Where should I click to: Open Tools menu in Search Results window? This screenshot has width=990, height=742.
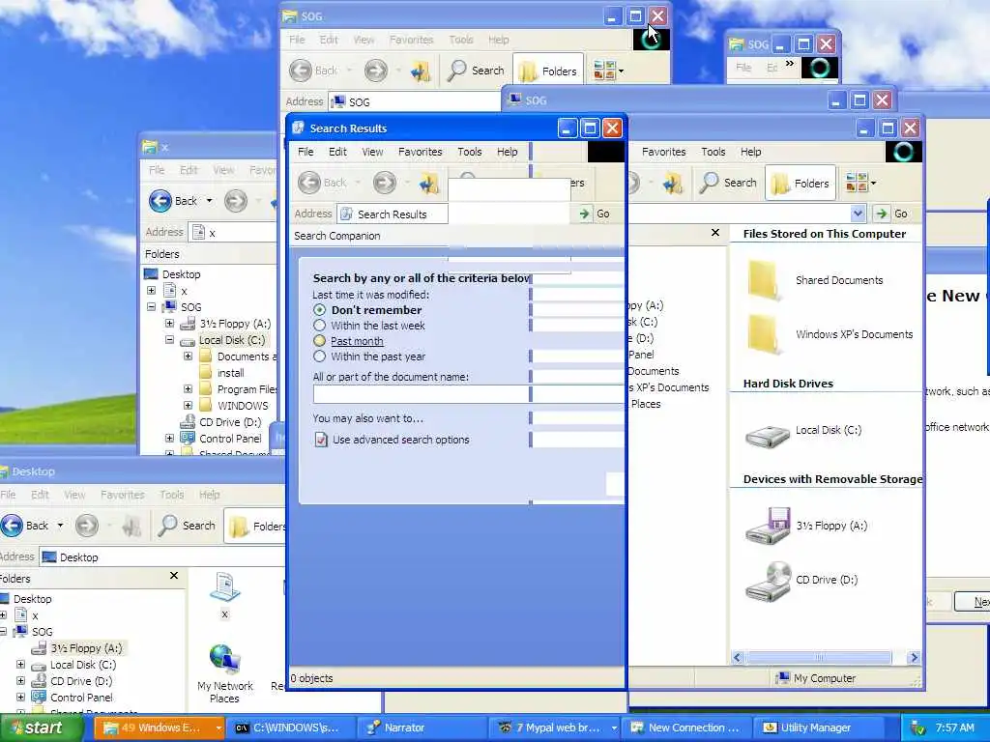(x=470, y=152)
